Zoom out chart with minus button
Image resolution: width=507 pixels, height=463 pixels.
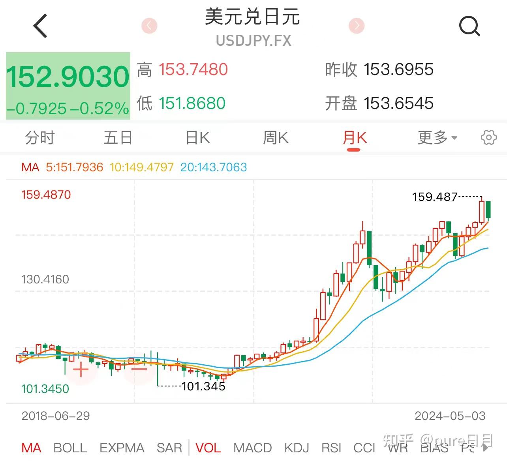(x=139, y=369)
